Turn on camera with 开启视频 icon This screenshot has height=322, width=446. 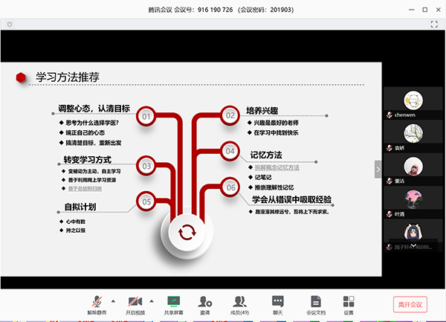click(135, 301)
